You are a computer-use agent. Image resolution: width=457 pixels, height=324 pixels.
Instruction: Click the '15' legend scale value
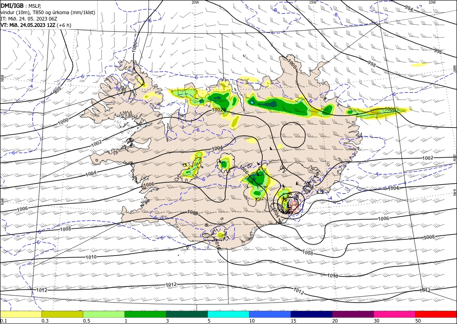(293, 321)
